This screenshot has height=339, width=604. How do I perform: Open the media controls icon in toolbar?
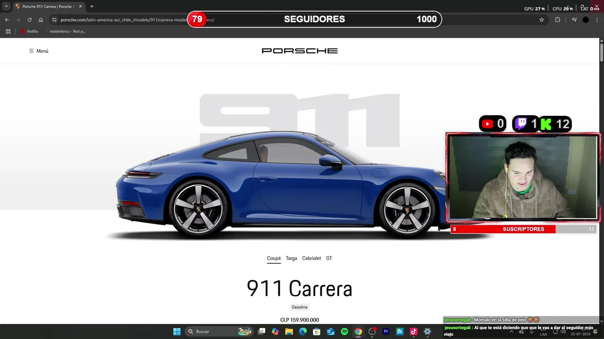click(574, 20)
